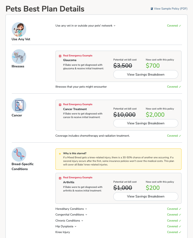Click the PDF document icon beside View Sample Policy

pos(152,9)
